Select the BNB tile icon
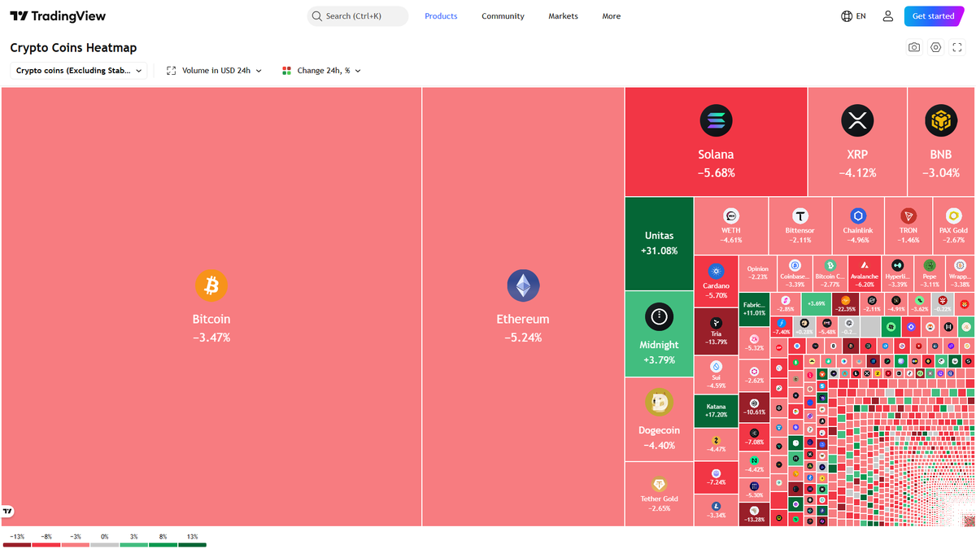The height and width of the screenshot is (549, 976). click(x=941, y=120)
